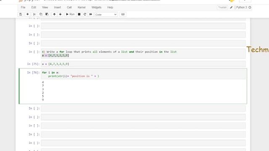
Task: Copy selected cells icon
Action: (x=41, y=14)
